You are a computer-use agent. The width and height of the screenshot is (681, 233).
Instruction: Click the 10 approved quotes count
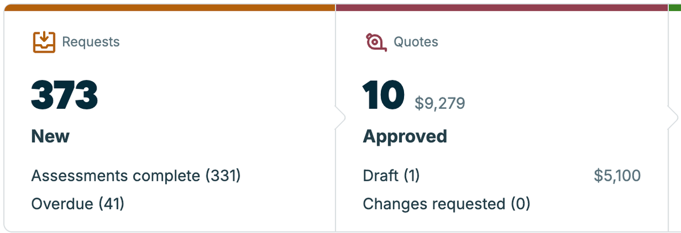384,95
